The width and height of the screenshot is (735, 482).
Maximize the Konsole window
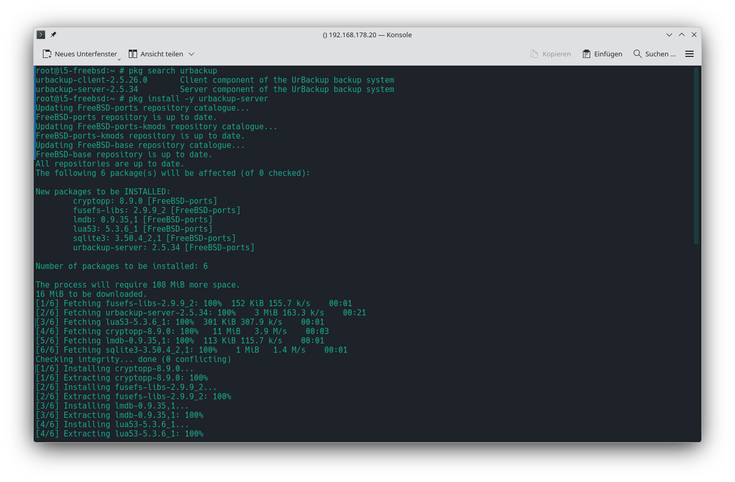[682, 35]
